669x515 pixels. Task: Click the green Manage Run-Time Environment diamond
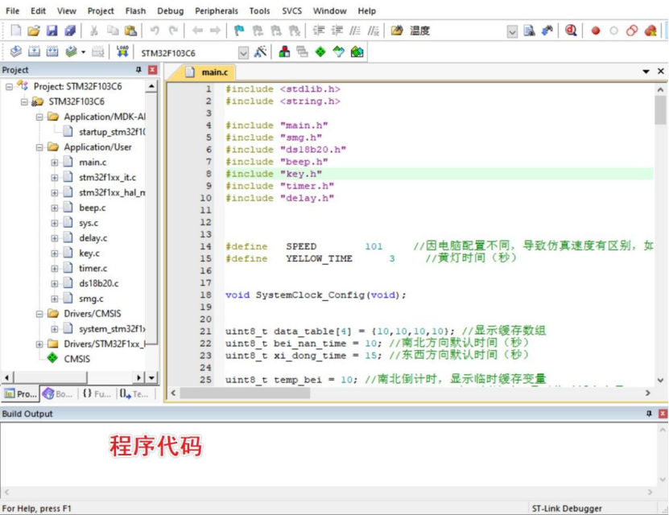320,52
